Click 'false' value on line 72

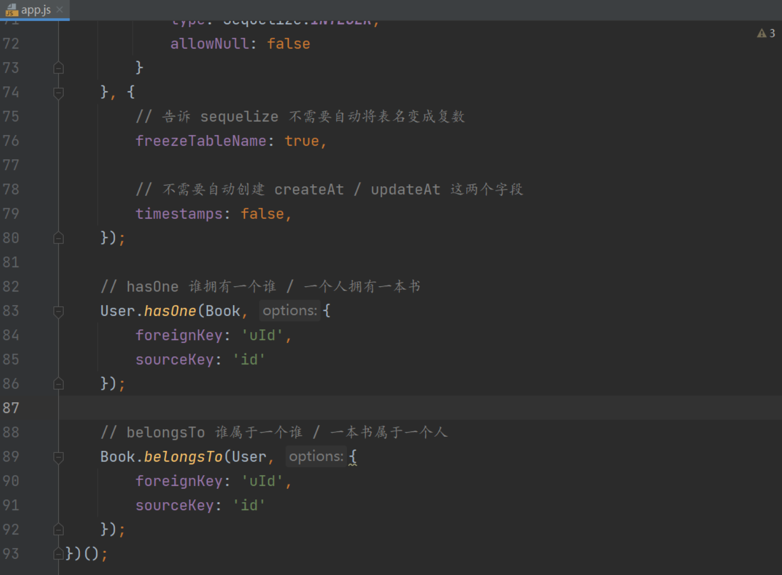coord(288,44)
